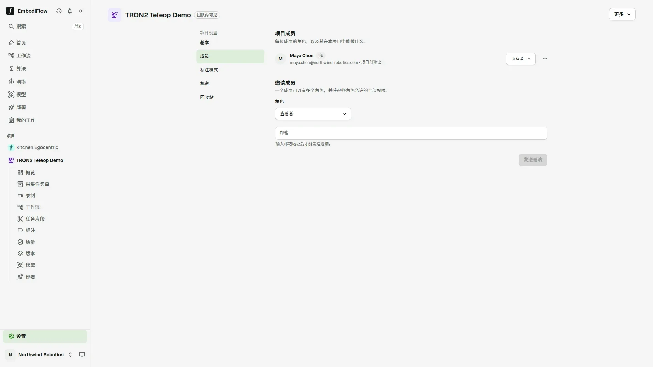Select the 基本 settings tab
The image size is (653, 367).
(230, 42)
